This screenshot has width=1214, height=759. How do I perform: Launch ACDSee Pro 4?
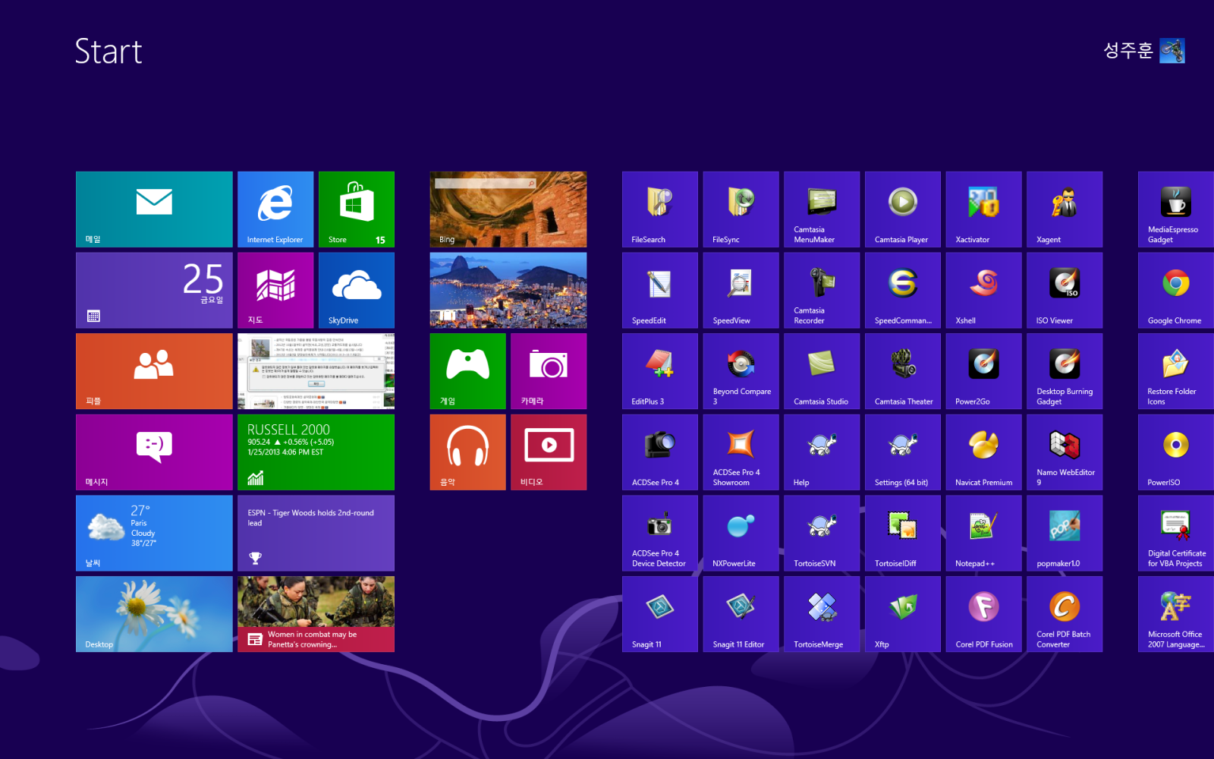[x=660, y=452]
